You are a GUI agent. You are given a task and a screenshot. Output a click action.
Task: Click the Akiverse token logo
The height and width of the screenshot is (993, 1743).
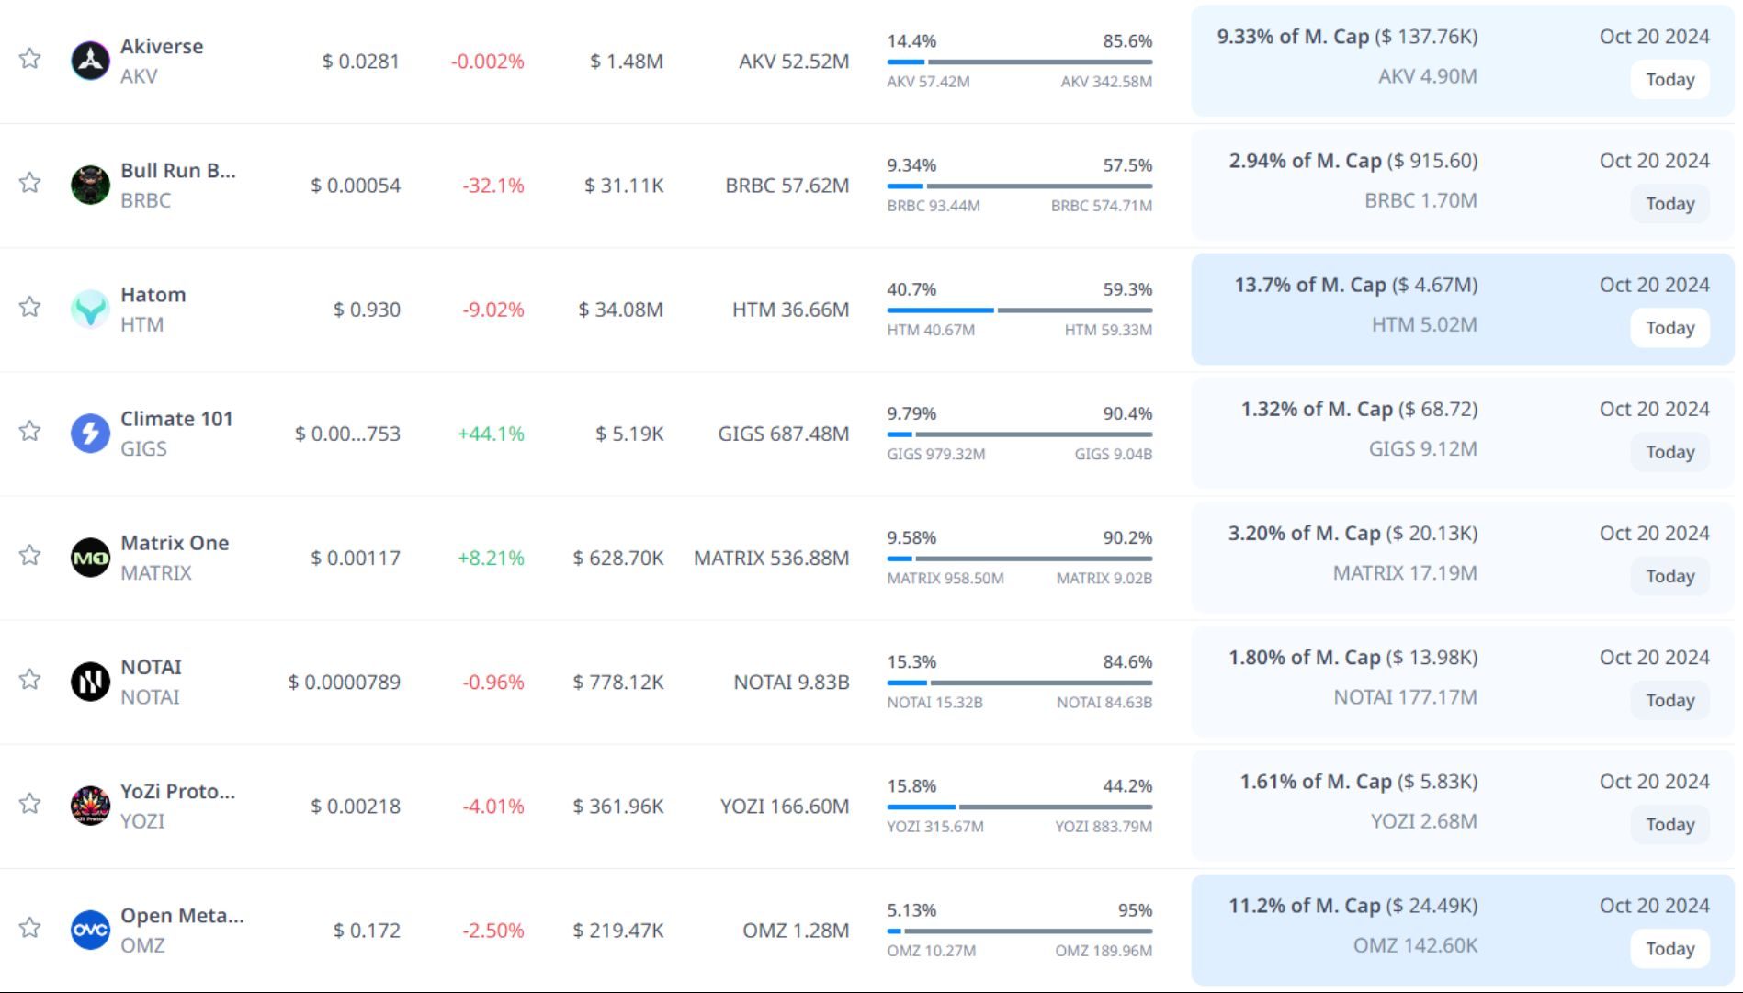tap(90, 61)
